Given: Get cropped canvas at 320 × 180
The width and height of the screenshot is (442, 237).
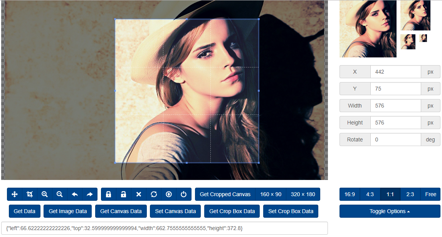Looking at the screenshot, I should pyautogui.click(x=303, y=194).
